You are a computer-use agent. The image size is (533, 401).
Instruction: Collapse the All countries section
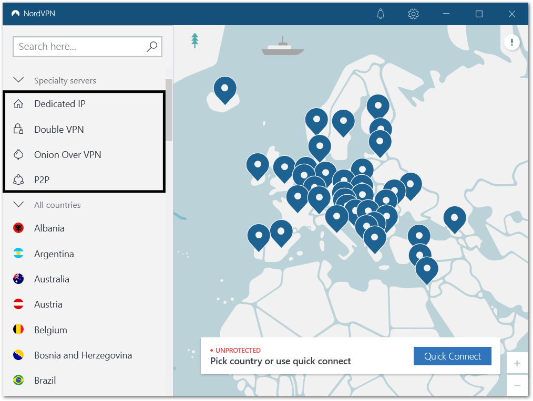click(18, 204)
